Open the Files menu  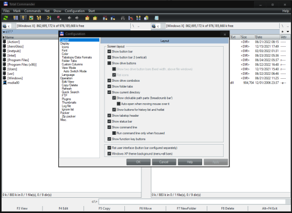tap(6, 11)
